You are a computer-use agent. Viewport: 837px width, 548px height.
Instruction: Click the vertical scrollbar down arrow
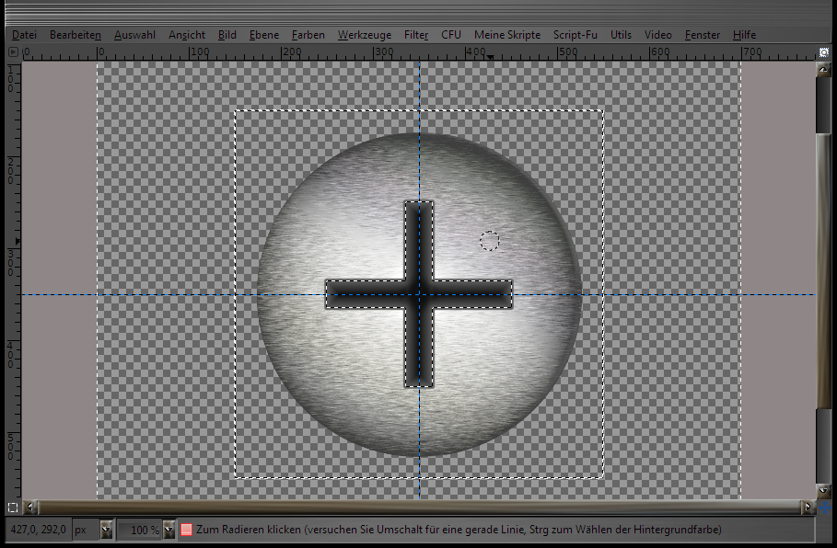tap(824, 491)
